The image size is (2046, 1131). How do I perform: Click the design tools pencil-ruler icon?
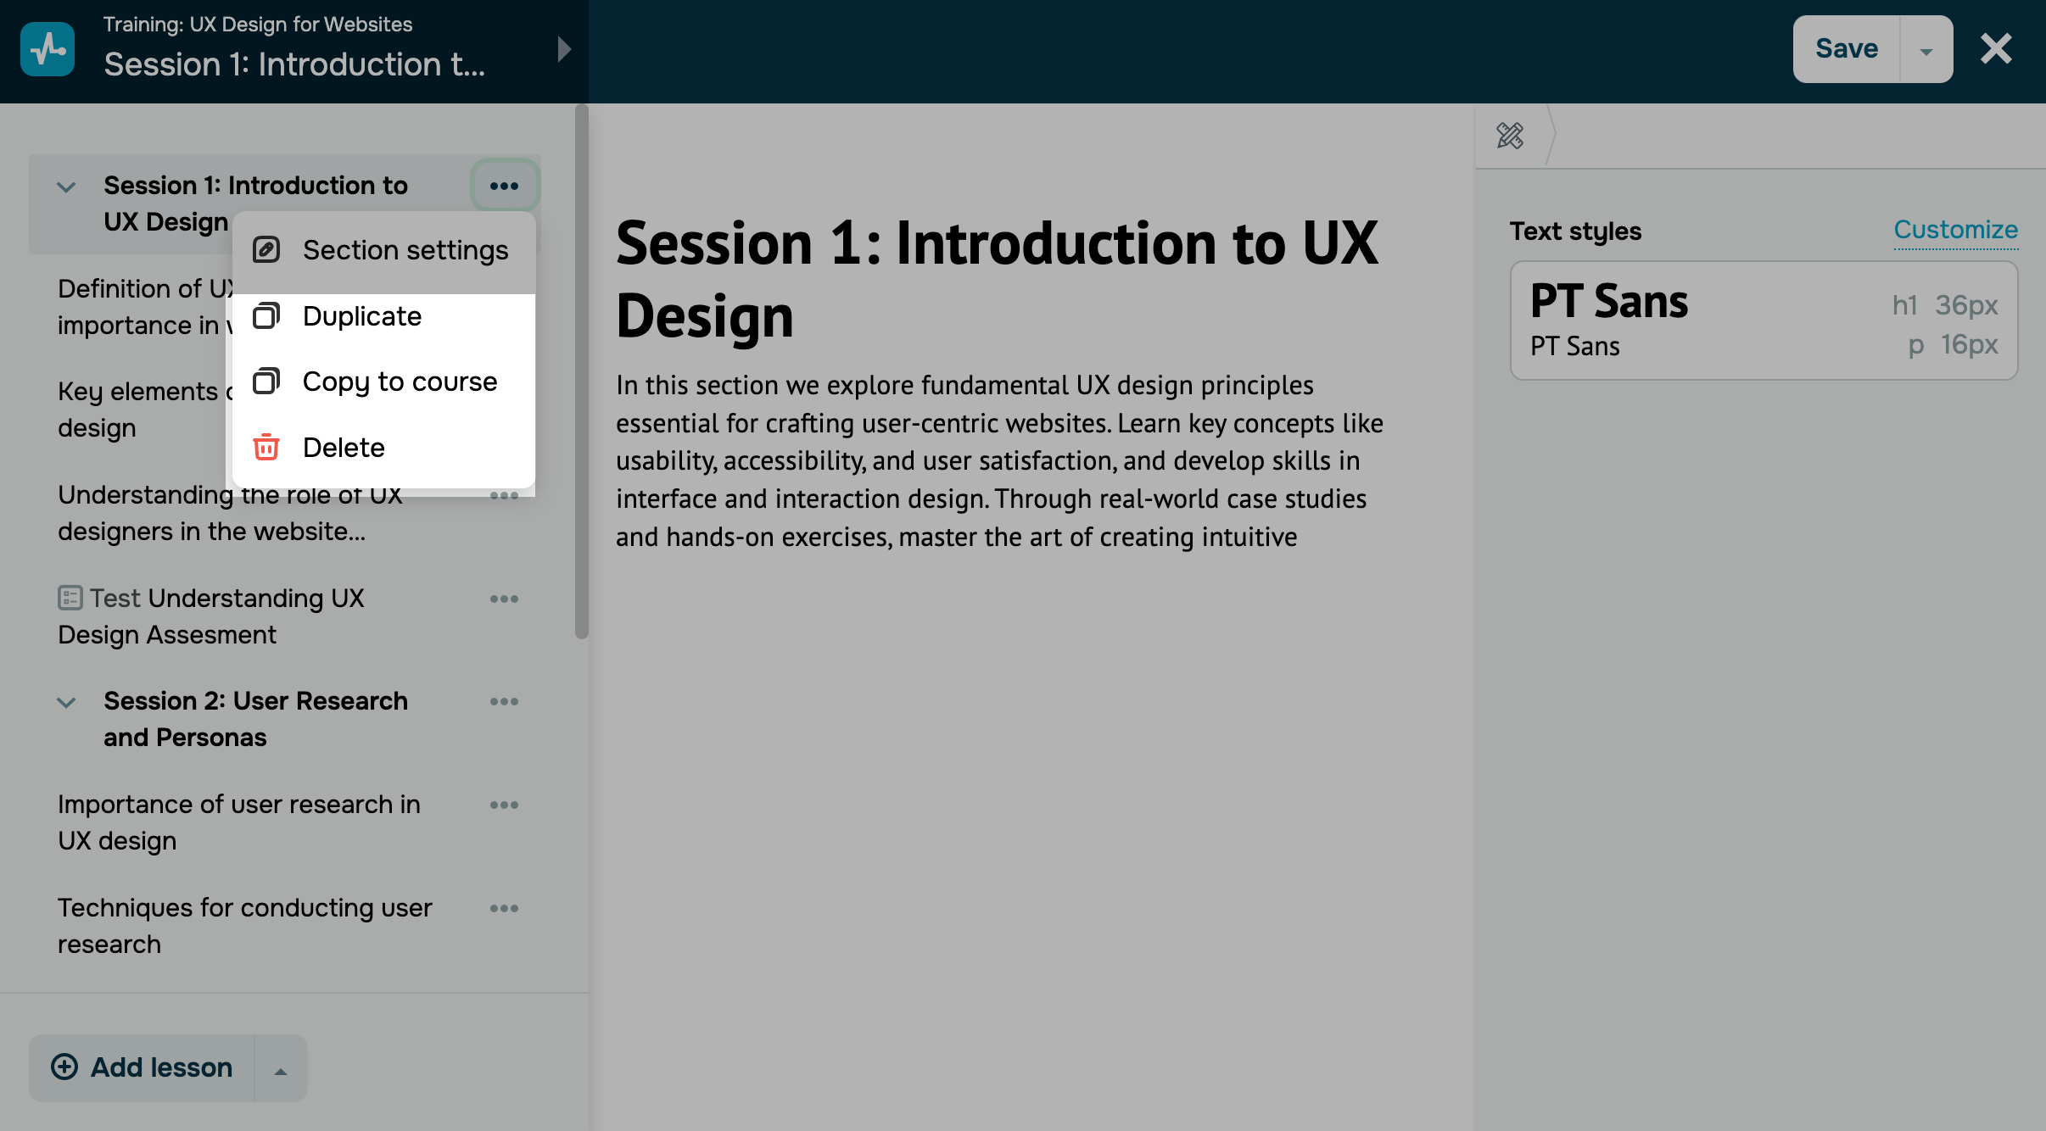point(1510,136)
